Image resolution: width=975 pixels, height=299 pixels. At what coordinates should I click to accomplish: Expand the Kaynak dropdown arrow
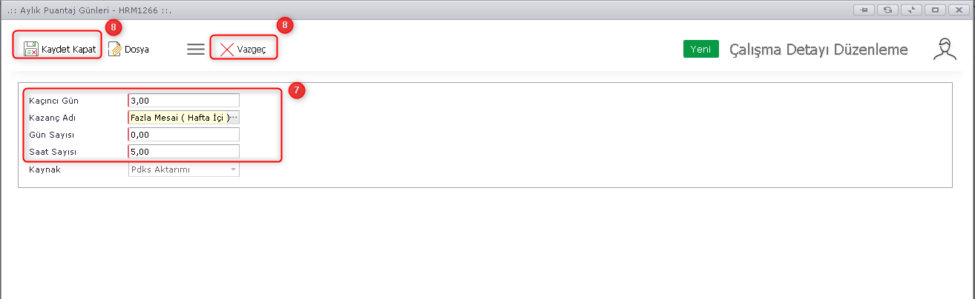(234, 169)
